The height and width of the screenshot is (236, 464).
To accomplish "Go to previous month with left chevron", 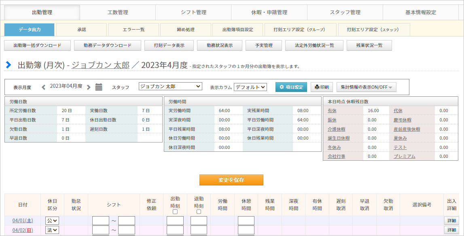I will pos(44,87).
